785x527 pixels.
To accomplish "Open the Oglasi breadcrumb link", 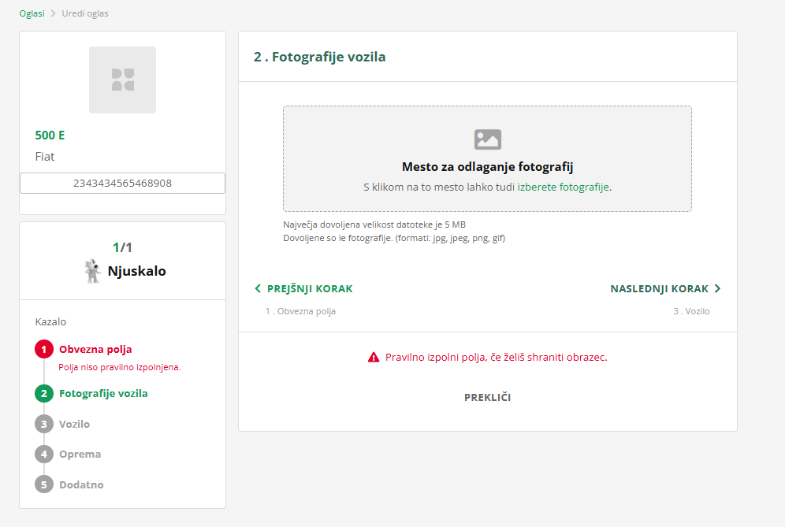I will click(32, 13).
